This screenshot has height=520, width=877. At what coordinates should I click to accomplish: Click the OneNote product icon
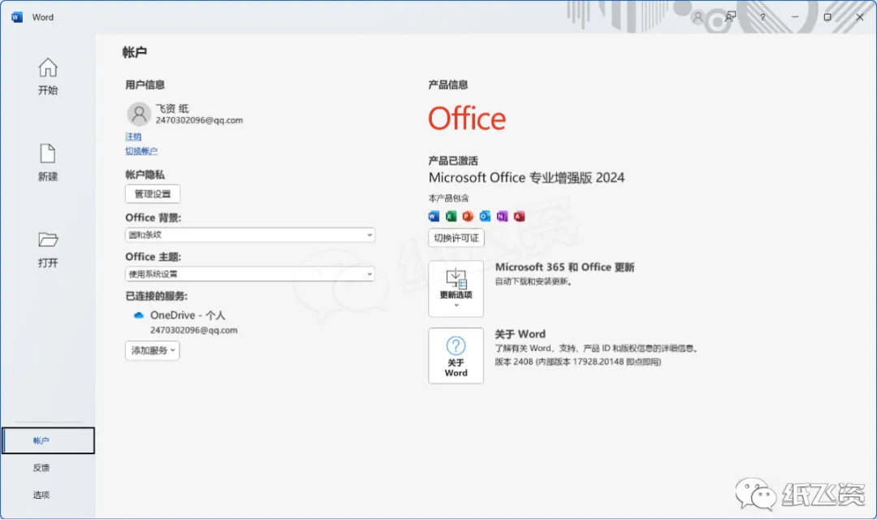point(503,216)
